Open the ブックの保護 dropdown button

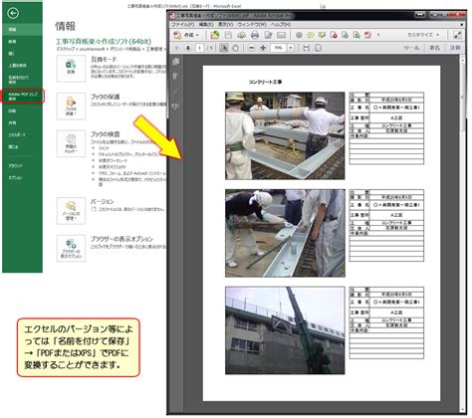[71, 106]
